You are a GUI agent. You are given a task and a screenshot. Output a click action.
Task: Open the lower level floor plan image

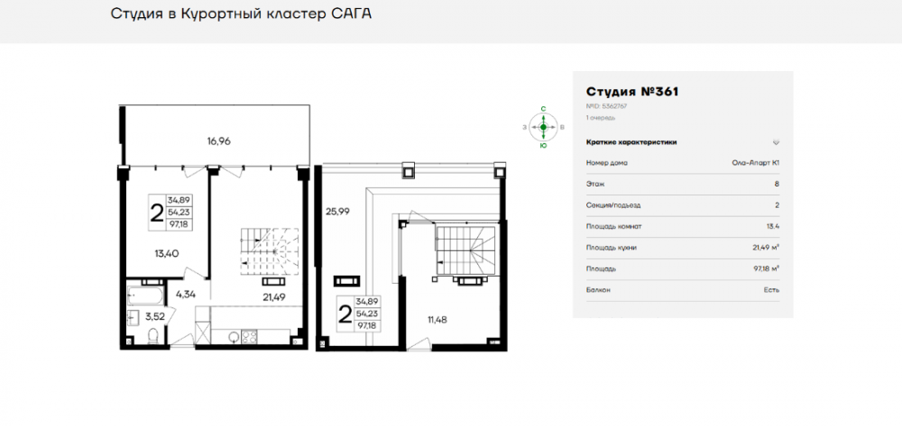click(x=214, y=225)
